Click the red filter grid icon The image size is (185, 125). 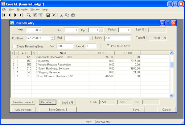point(40,15)
